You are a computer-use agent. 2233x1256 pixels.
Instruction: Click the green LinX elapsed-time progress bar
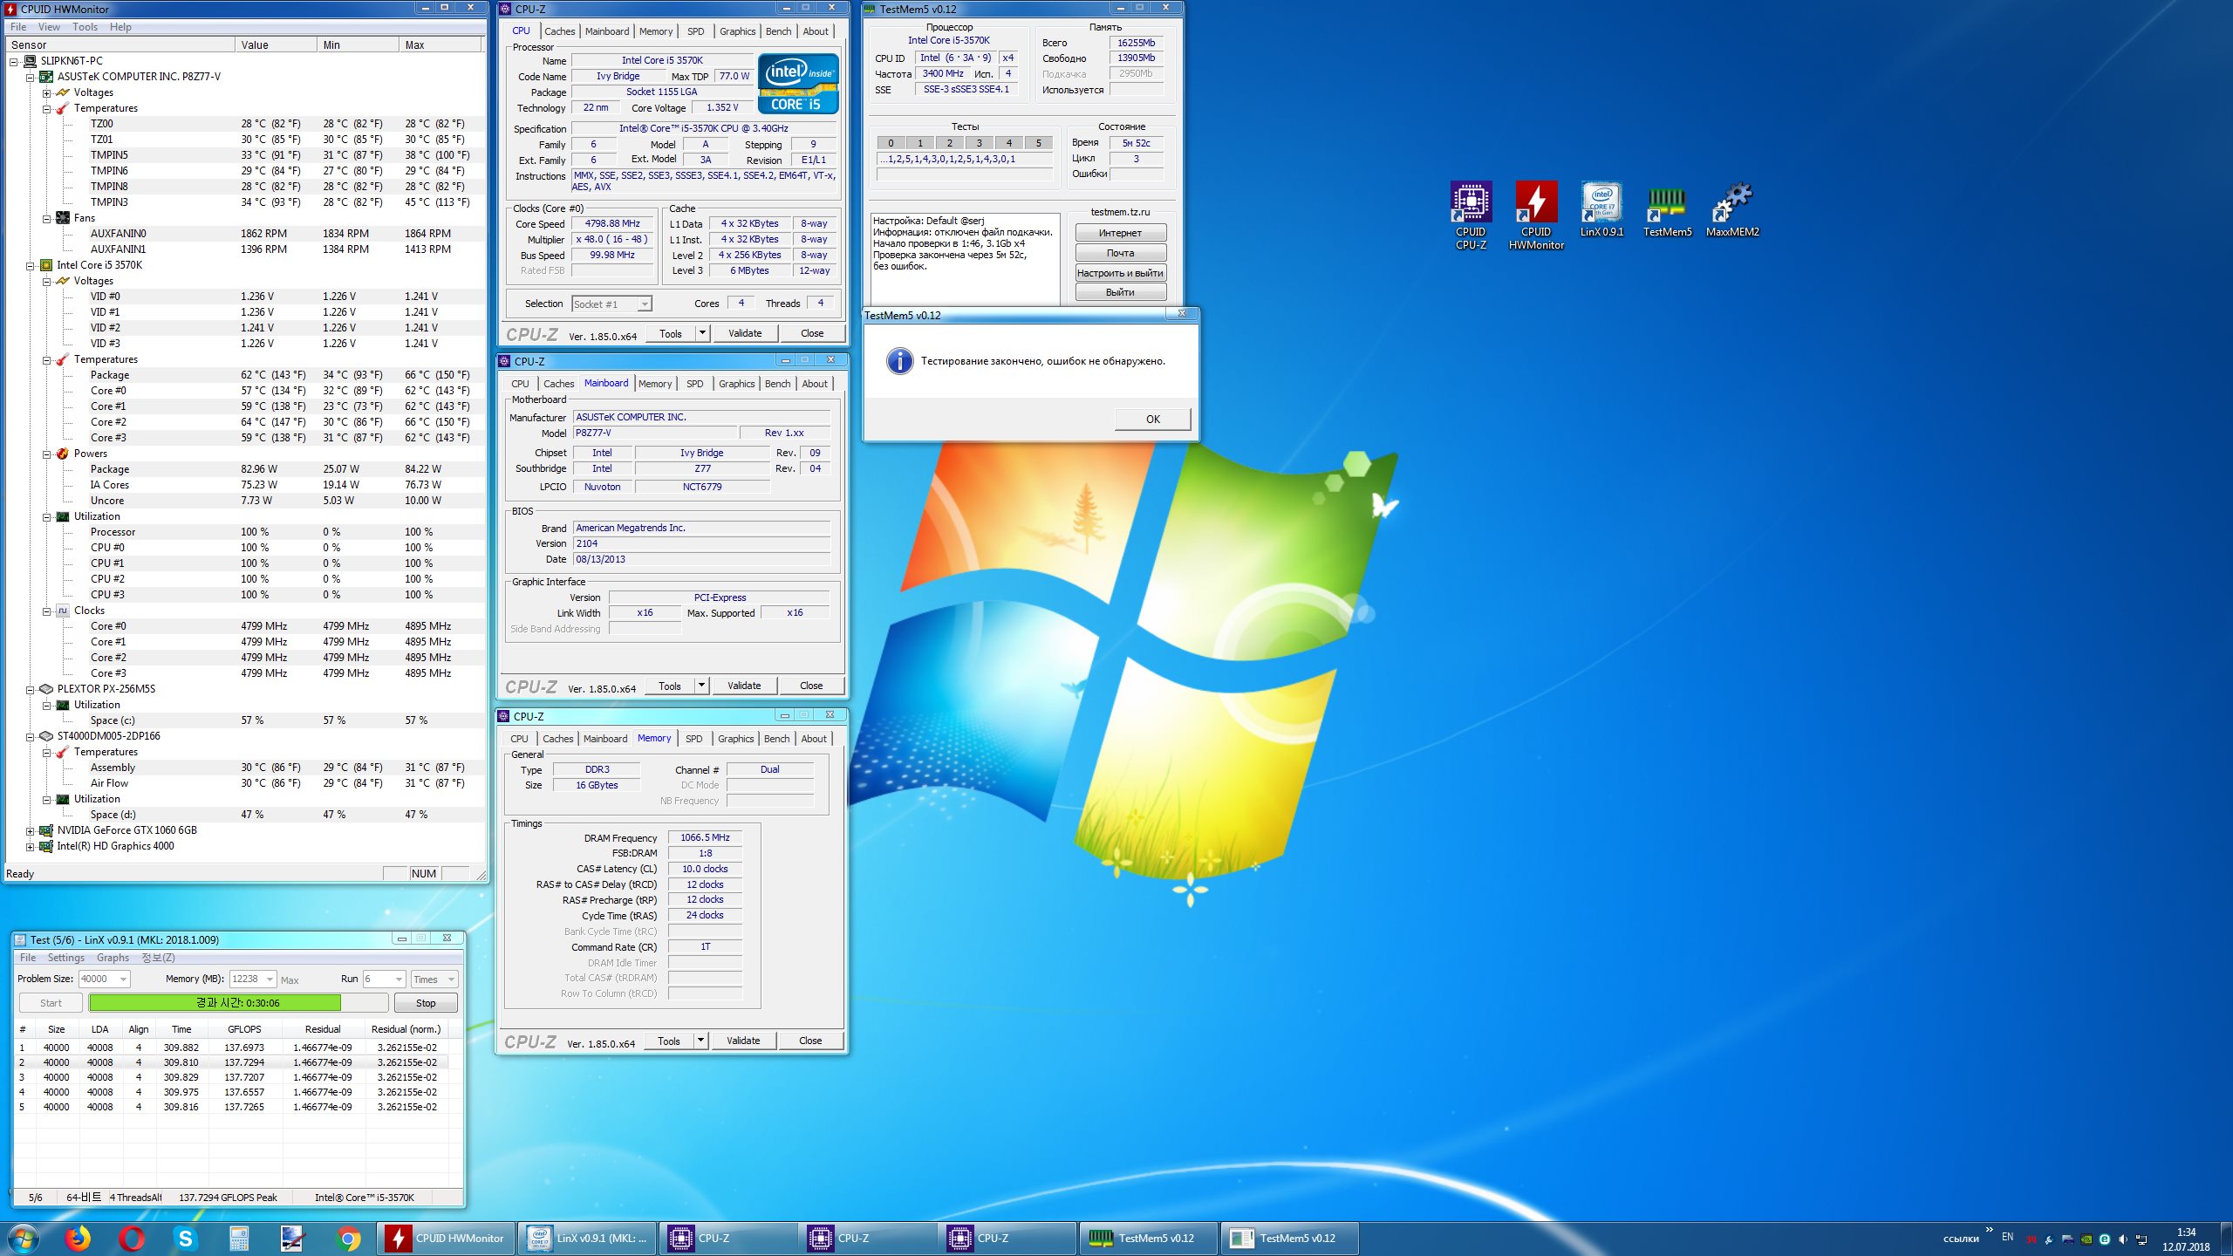pos(238,1003)
